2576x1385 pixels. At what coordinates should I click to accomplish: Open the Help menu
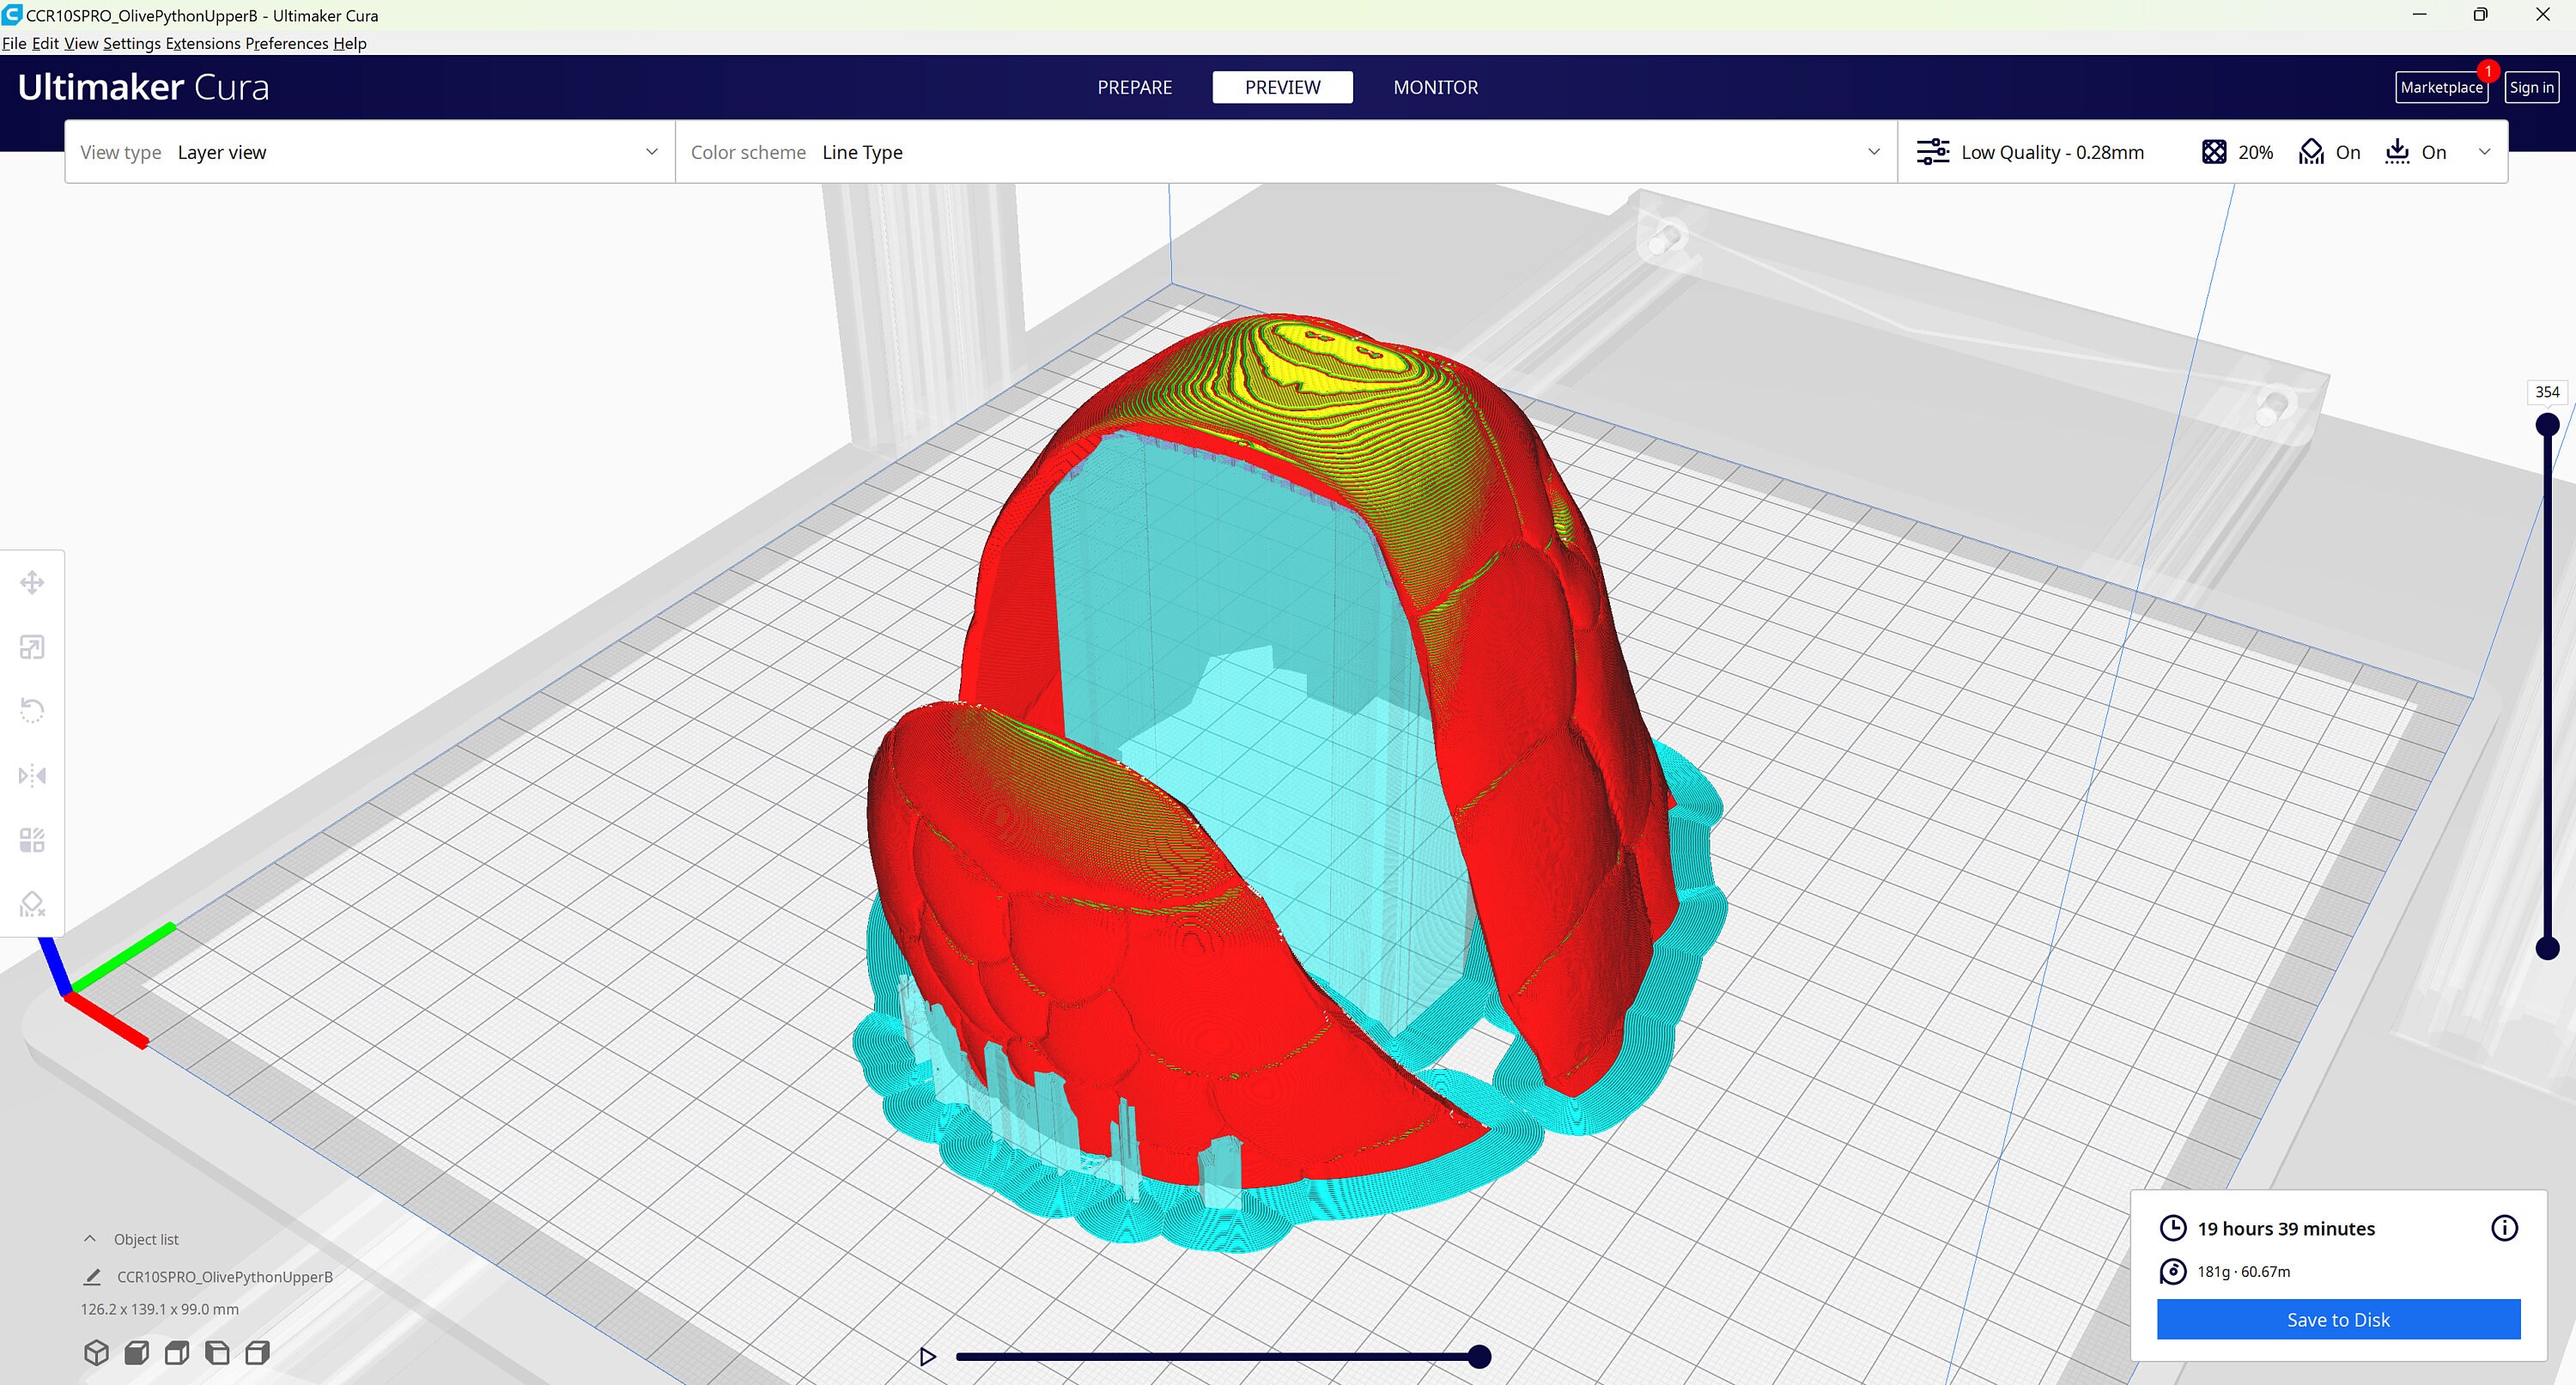[x=350, y=43]
